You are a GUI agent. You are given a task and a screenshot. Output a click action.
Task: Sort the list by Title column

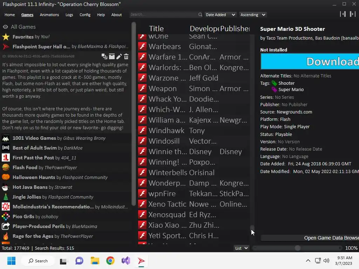(156, 29)
